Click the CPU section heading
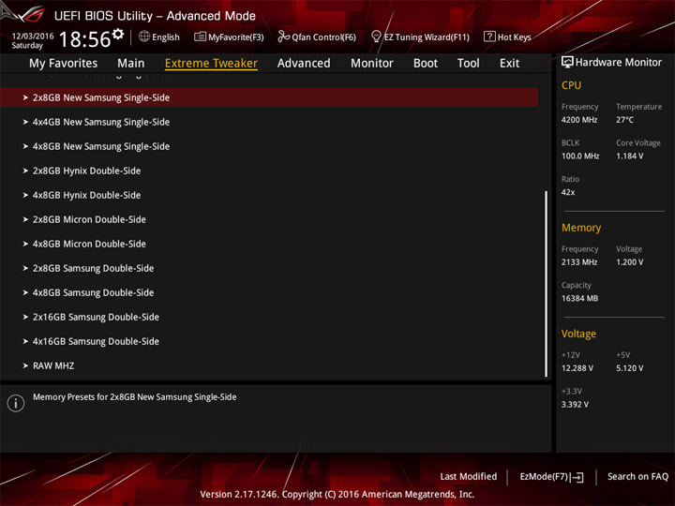Image resolution: width=675 pixels, height=506 pixels. point(571,85)
